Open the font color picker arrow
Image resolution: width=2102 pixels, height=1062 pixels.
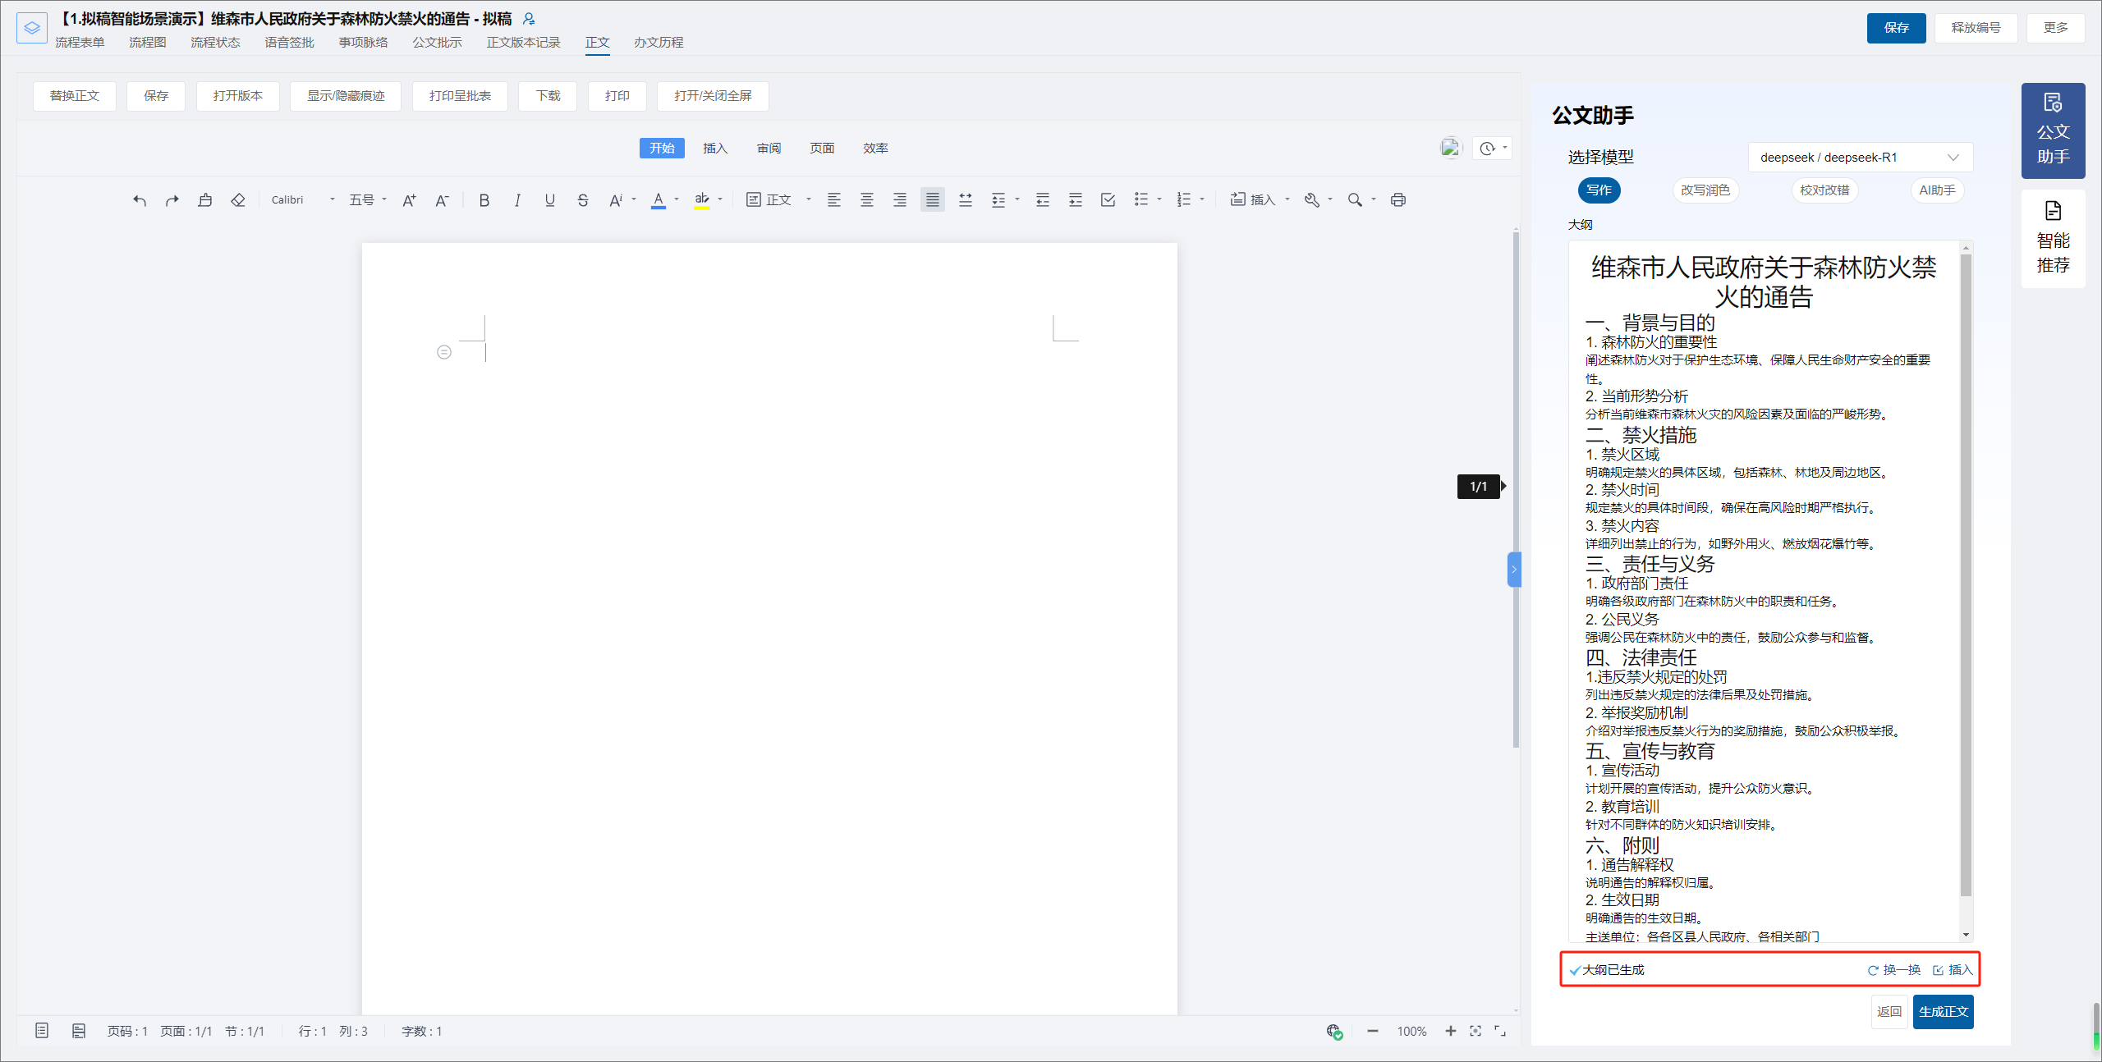(677, 200)
